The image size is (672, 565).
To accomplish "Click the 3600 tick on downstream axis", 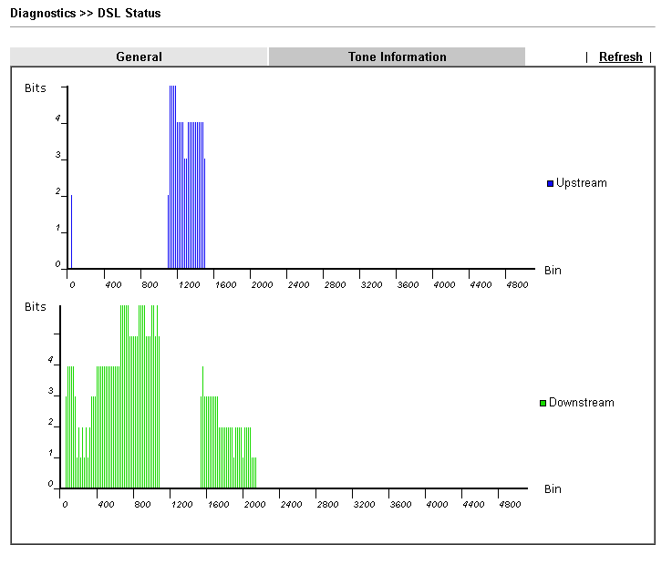I will [x=400, y=504].
